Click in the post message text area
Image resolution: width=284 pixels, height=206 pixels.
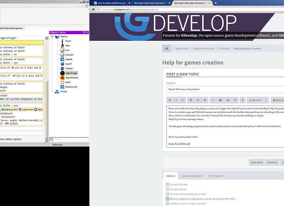click(x=225, y=126)
